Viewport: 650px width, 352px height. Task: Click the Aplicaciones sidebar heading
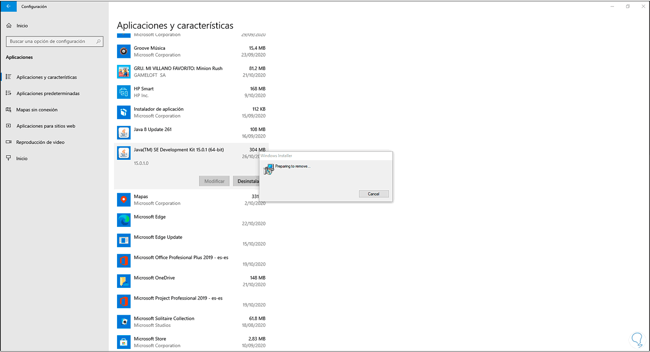click(19, 57)
